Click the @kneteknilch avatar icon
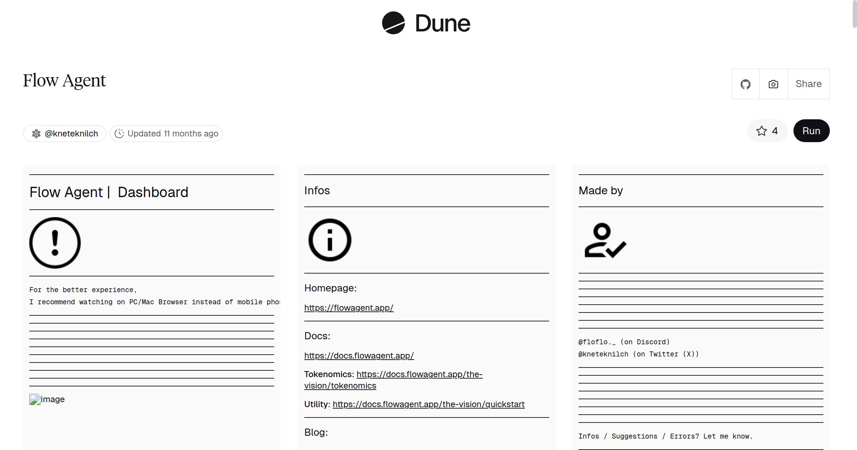The width and height of the screenshot is (857, 450). [x=36, y=134]
